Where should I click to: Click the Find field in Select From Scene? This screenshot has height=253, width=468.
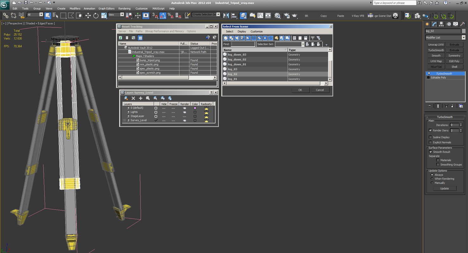click(x=243, y=44)
